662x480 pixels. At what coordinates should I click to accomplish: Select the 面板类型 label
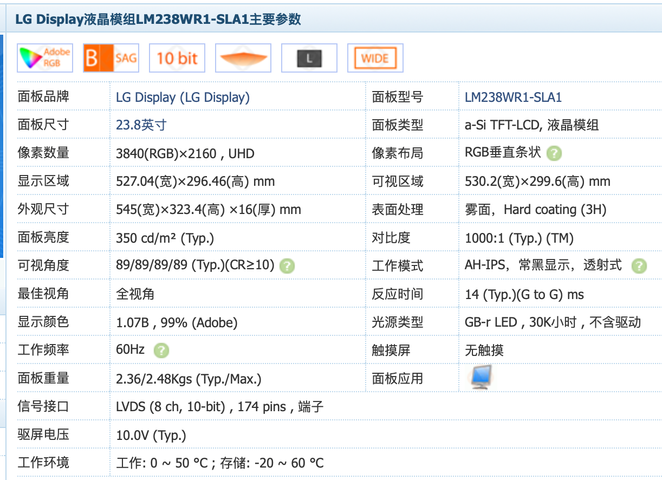[398, 125]
